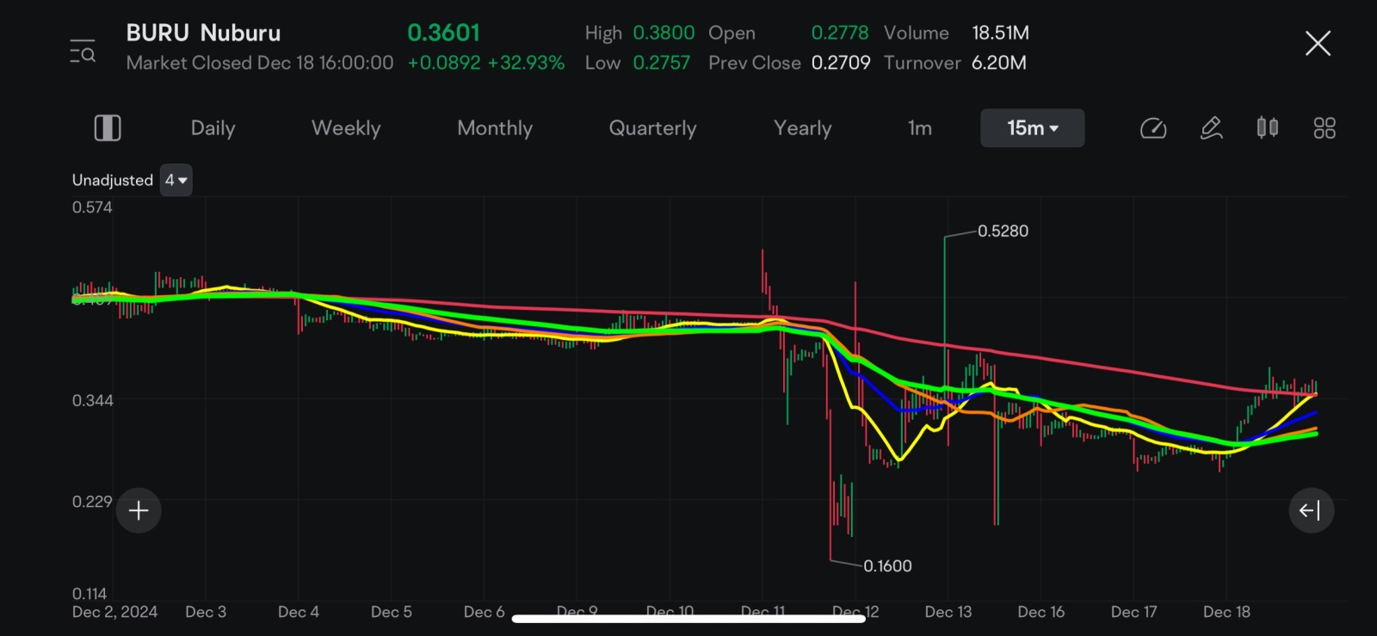Tap the +32.93% change value

[526, 63]
